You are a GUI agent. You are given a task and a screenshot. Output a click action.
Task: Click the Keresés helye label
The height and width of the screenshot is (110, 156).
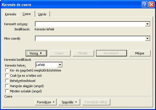click(x=15, y=65)
